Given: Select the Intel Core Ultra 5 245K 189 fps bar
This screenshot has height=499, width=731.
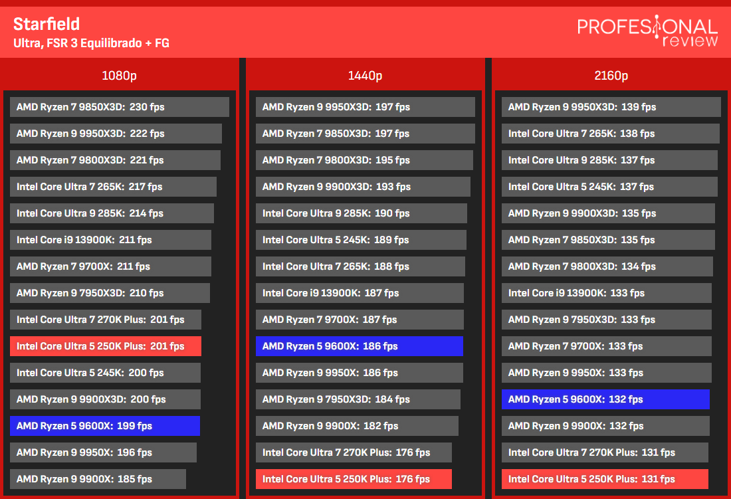Looking at the screenshot, I should 361,239.
